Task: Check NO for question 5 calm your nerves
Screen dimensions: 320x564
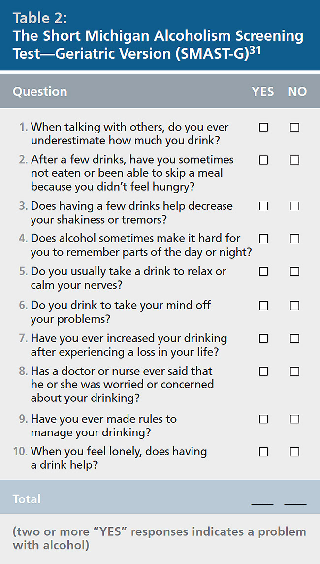Action: pos(294,271)
